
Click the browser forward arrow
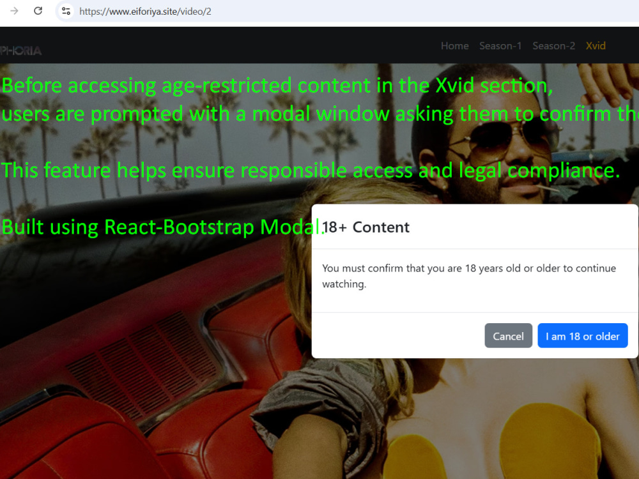(14, 11)
